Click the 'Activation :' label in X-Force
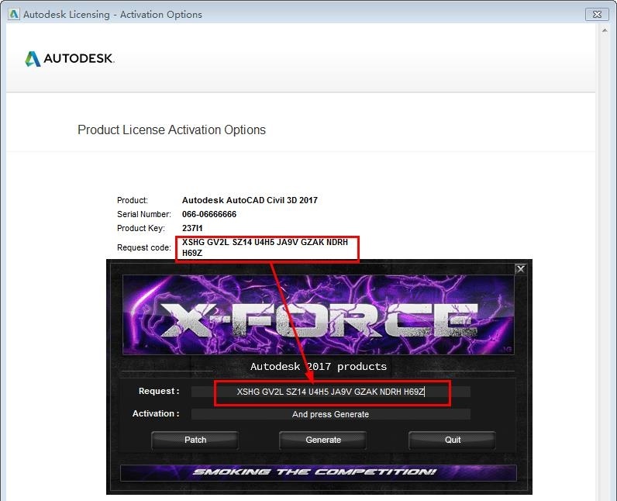 tap(156, 413)
